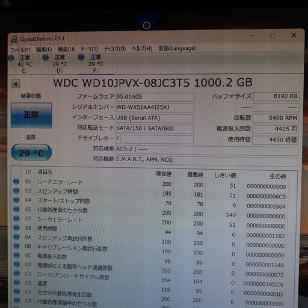Click the power-on count value 4425 回
Viewport: 308px width, 308px height.
click(276, 129)
